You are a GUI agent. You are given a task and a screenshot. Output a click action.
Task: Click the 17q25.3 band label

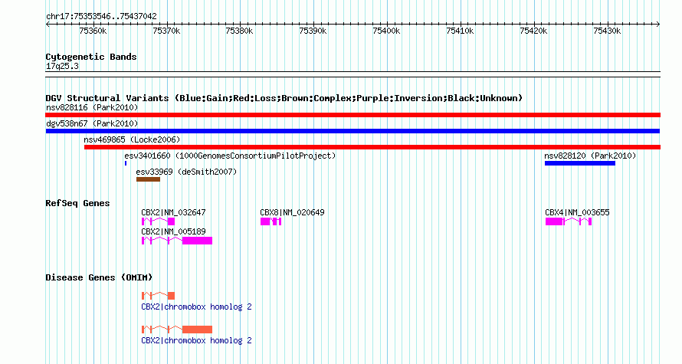[62, 67]
